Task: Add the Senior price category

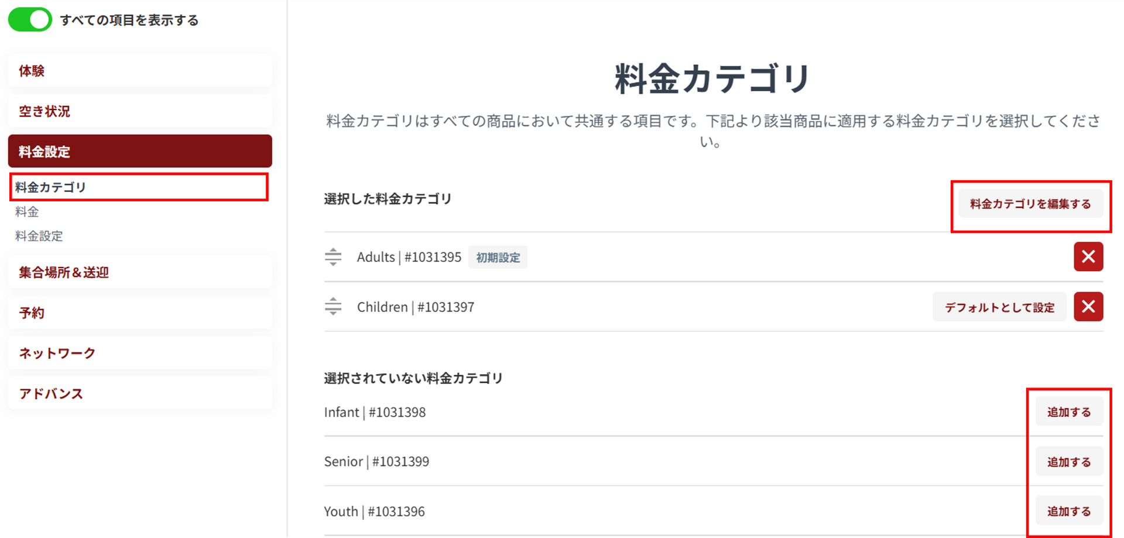Action: [1068, 462]
